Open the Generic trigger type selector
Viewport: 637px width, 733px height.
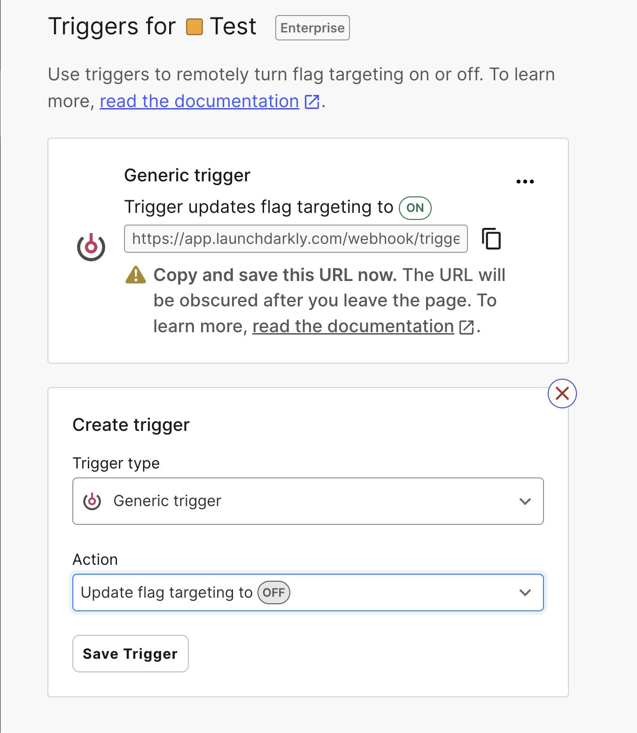point(308,501)
